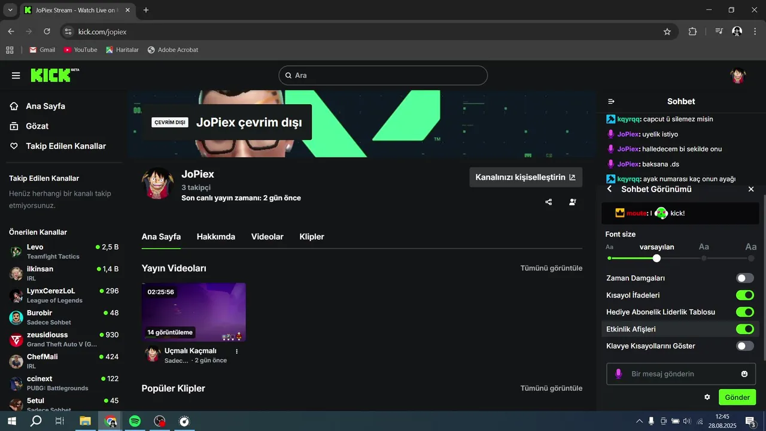This screenshot has height=431, width=766.
Task: Open Chrome extensions puzzle icon
Action: coord(692,32)
